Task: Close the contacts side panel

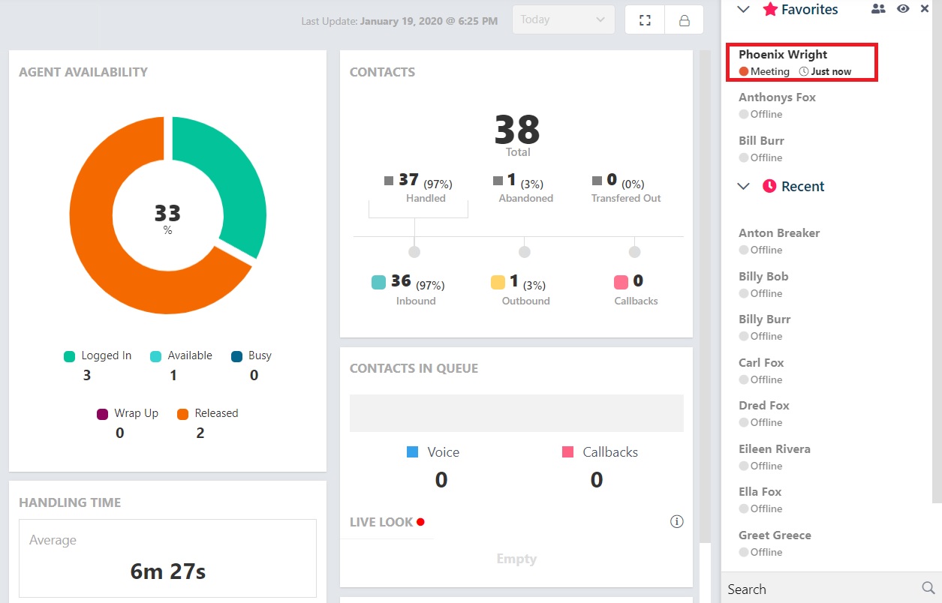Action: tap(925, 9)
